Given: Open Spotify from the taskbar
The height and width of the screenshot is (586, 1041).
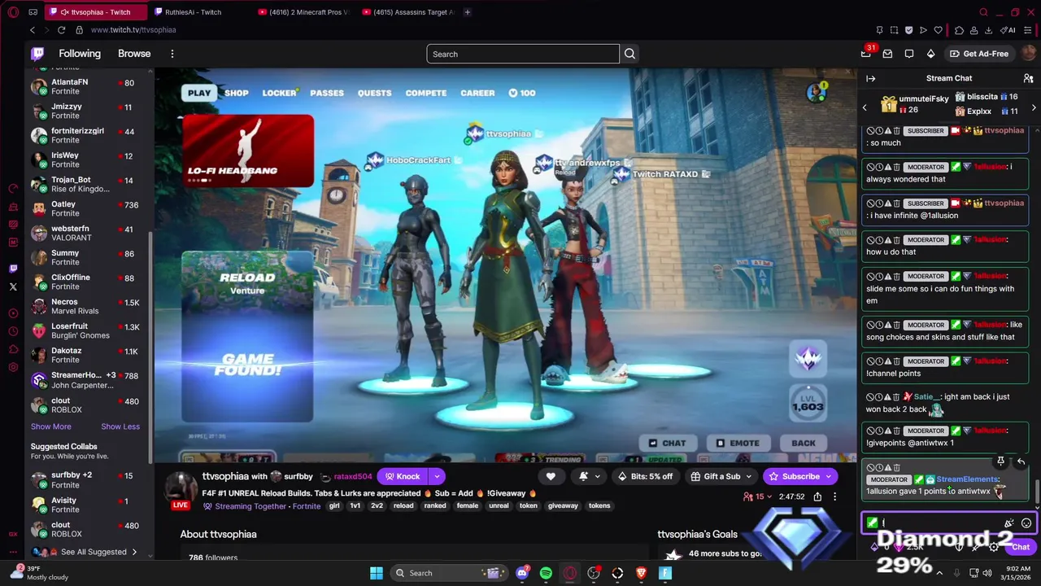Looking at the screenshot, I should coord(546,573).
